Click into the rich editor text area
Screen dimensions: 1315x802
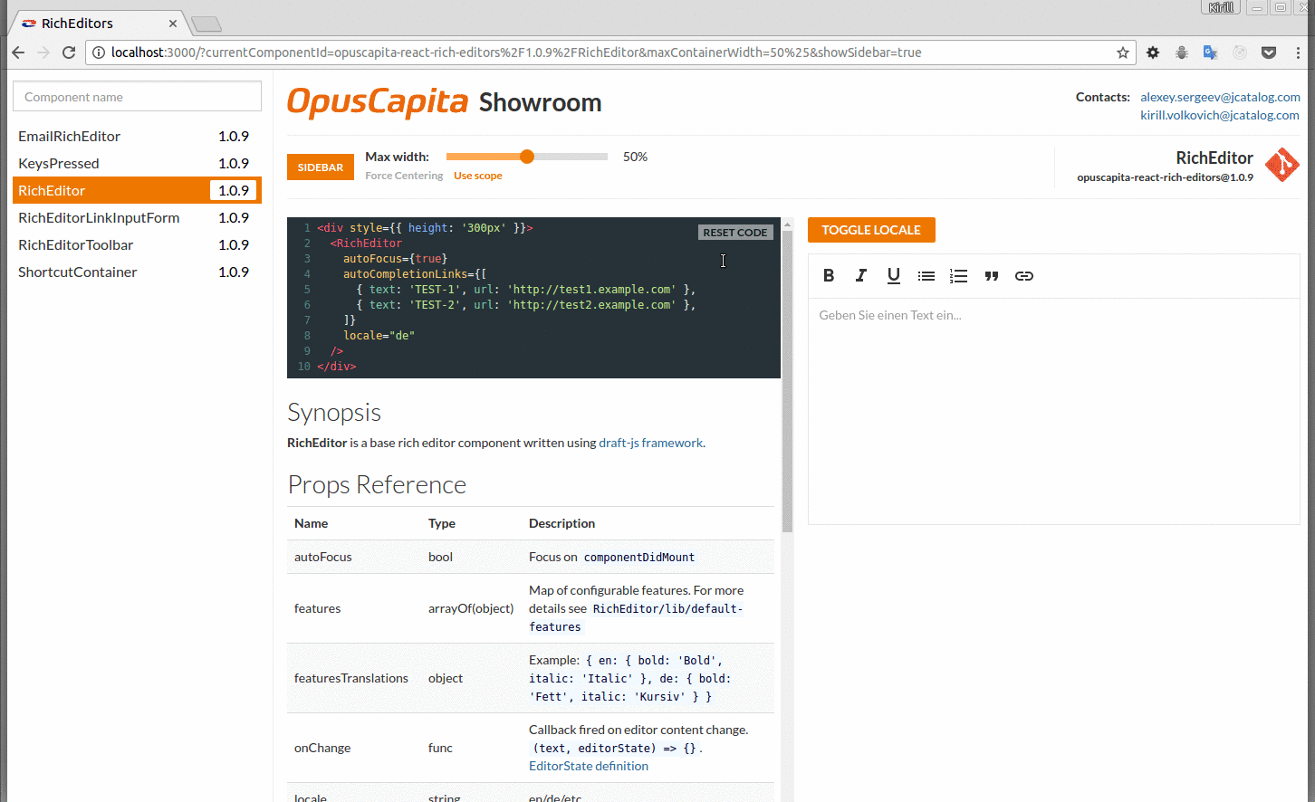[x=1053, y=411]
